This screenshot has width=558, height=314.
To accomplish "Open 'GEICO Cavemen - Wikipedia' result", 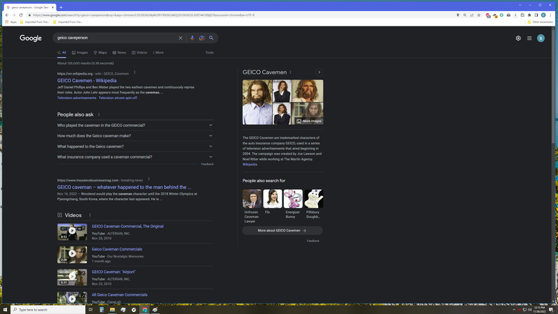I will (x=86, y=80).
